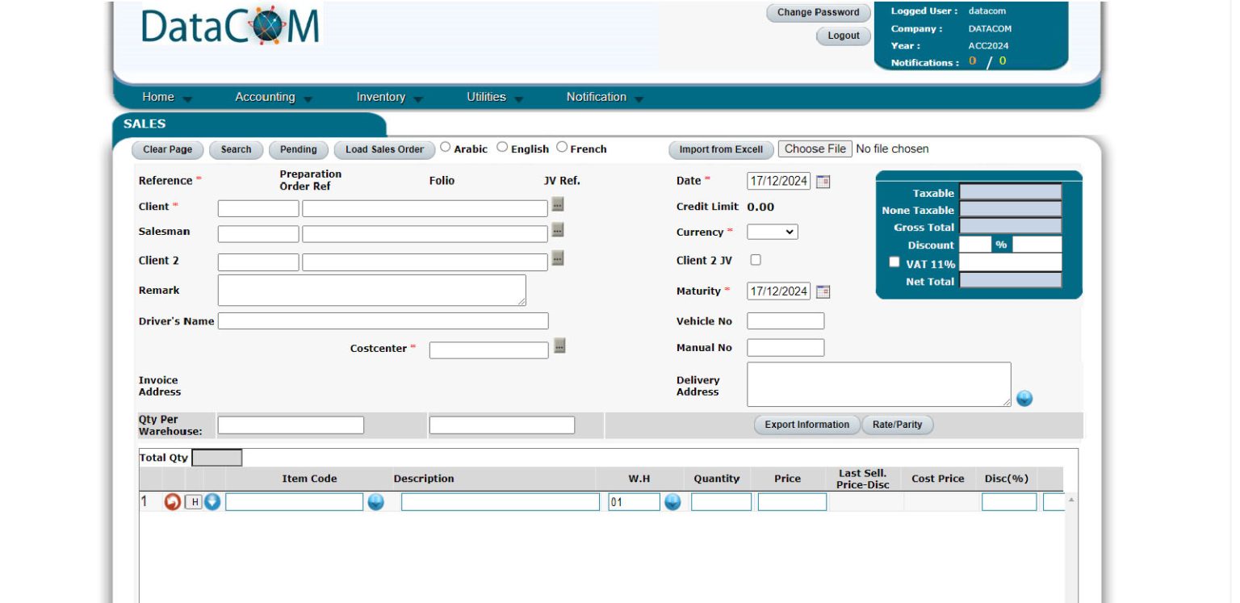Click inside the Remark text area
The height and width of the screenshot is (603, 1240).
371,289
